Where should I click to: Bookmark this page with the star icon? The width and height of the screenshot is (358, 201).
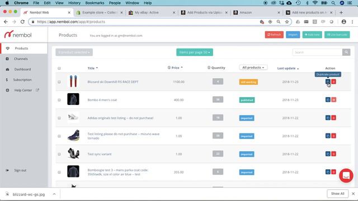pyautogui.click(x=287, y=22)
